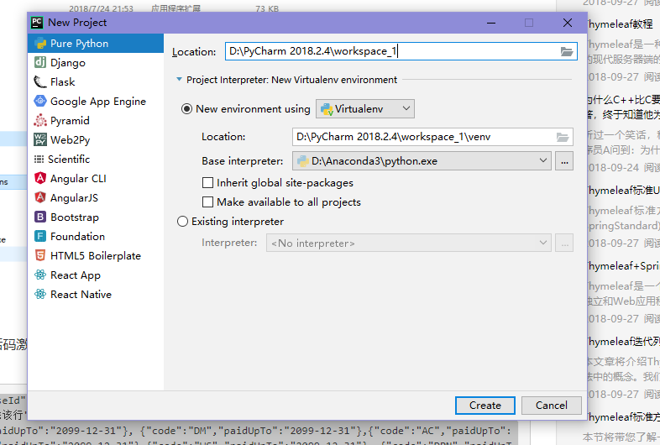Select Google App Engine label

[98, 102]
